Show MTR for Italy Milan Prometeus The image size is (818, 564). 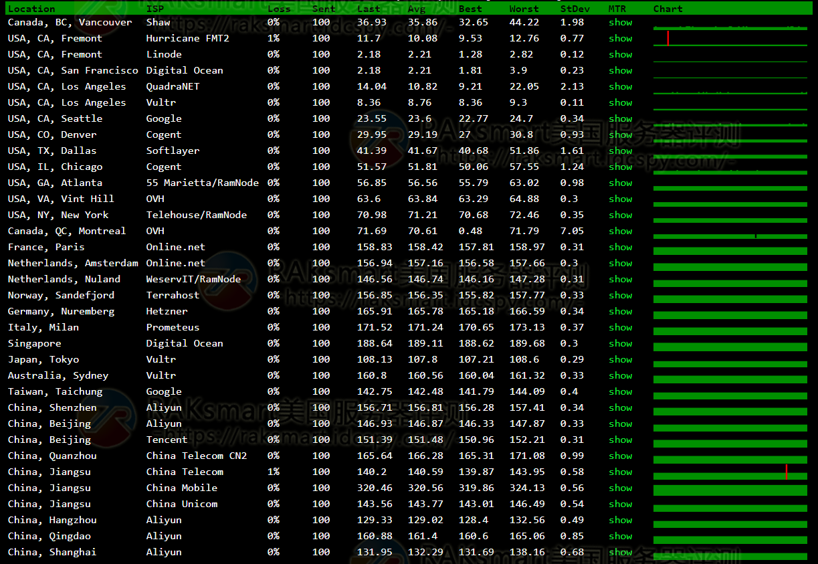tap(620, 327)
